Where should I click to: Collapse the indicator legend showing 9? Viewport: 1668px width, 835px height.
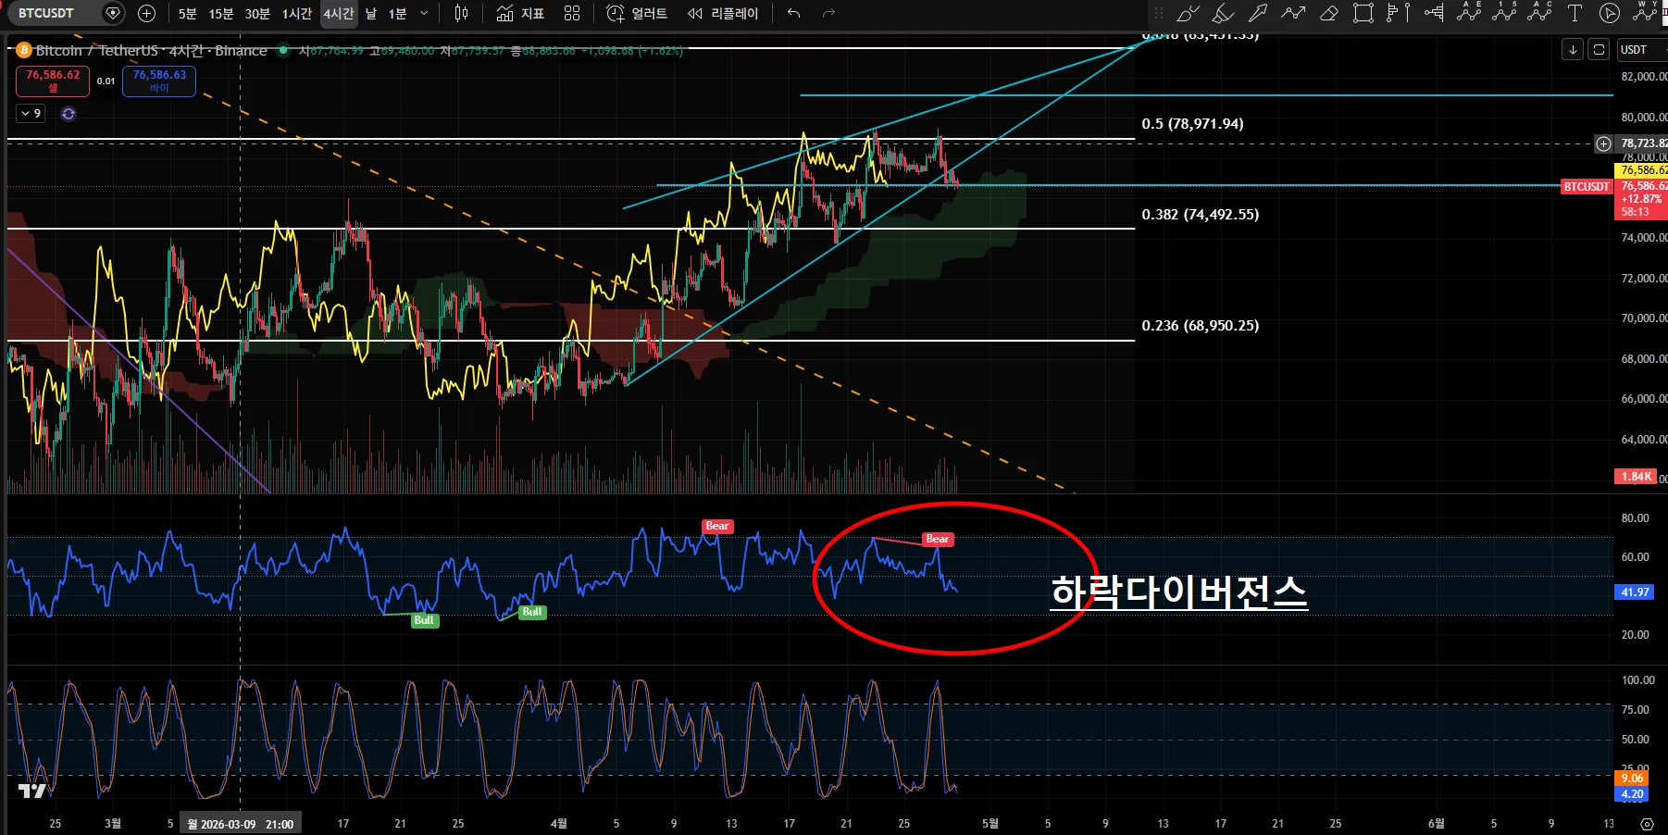pos(31,114)
